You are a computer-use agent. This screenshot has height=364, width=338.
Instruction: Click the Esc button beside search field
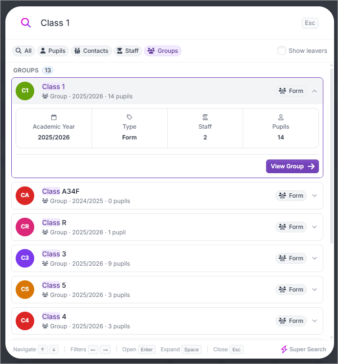tap(310, 23)
